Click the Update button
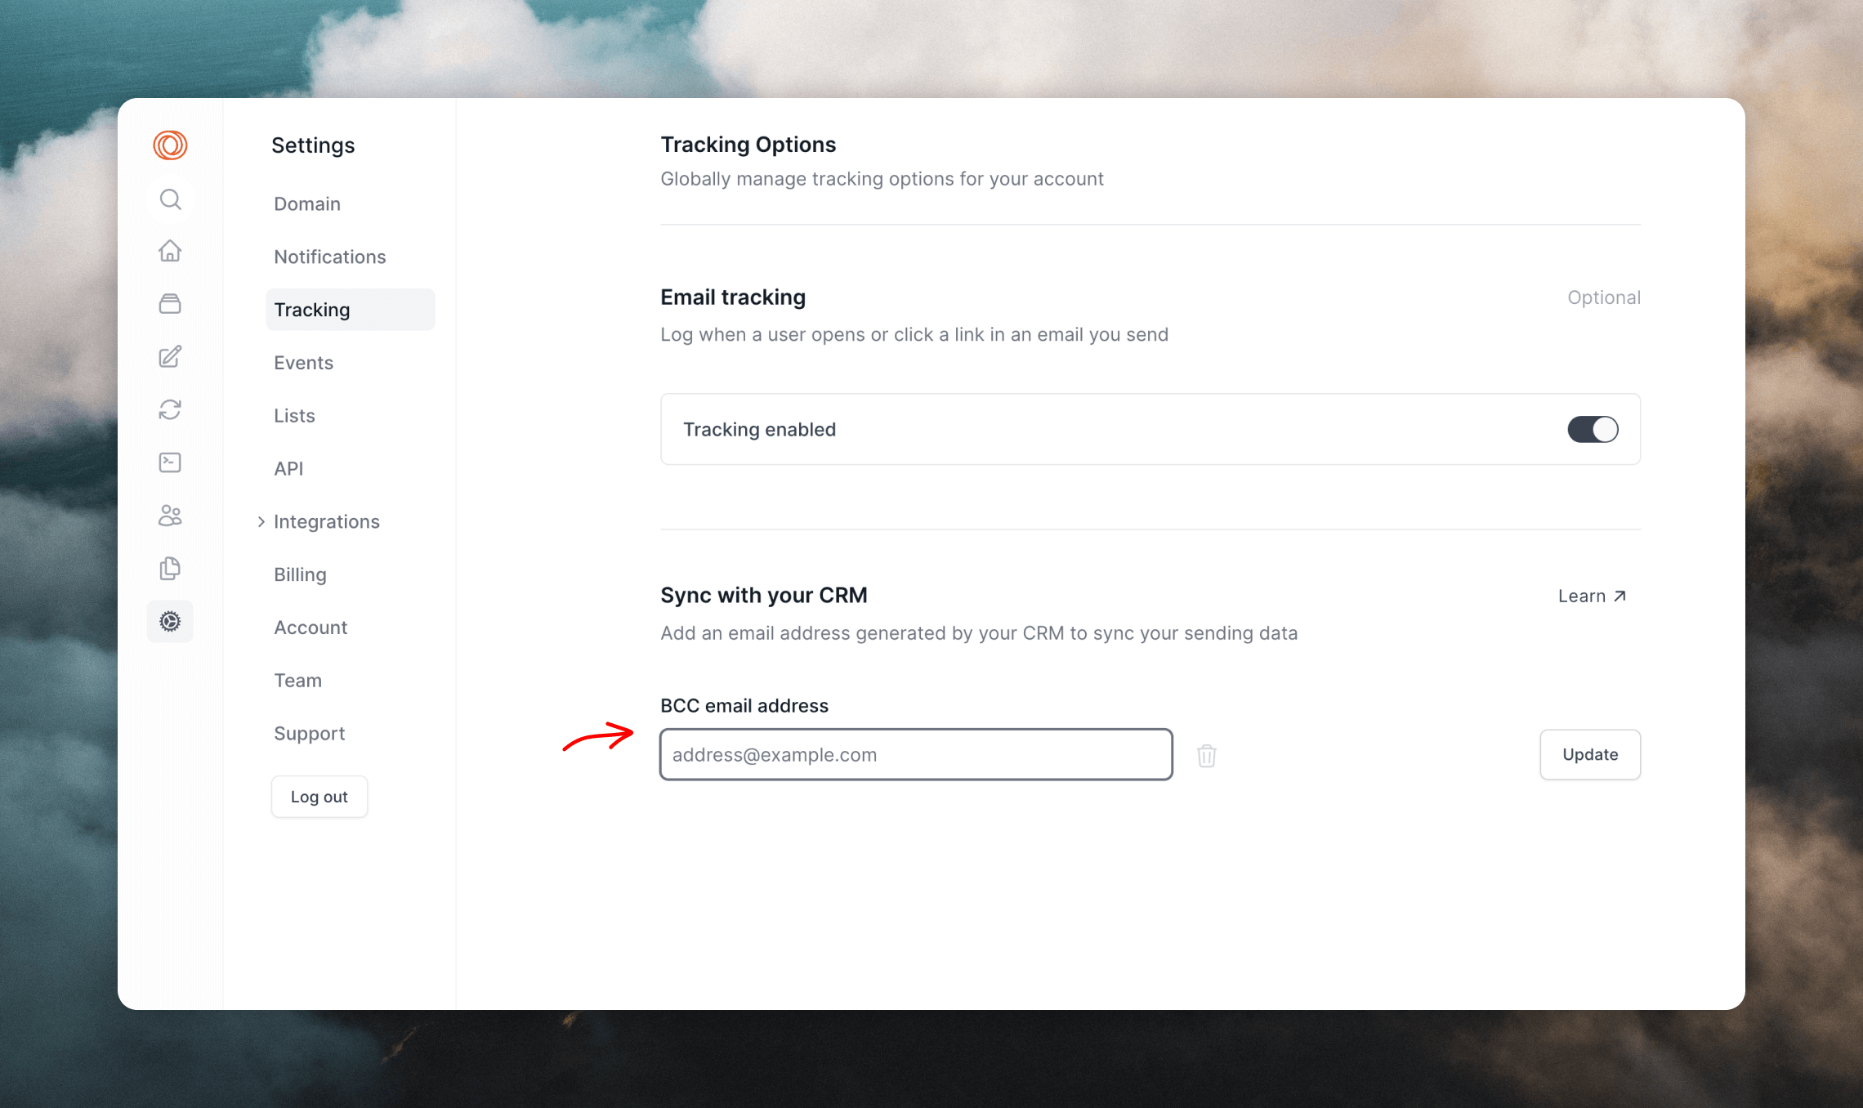The height and width of the screenshot is (1108, 1863). pos(1590,754)
